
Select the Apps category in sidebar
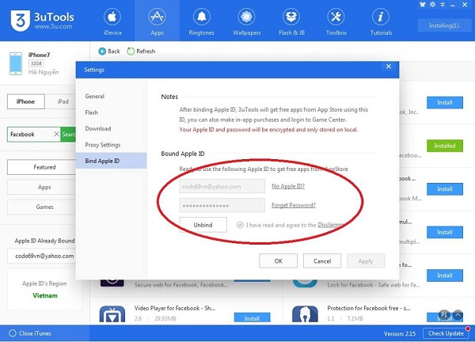41,187
